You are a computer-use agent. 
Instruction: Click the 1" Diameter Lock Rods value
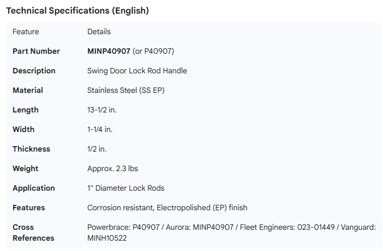[126, 188]
